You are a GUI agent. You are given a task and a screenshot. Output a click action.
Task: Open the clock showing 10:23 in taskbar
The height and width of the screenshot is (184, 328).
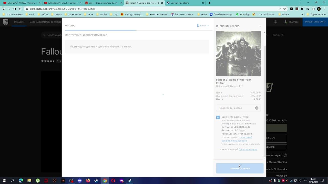tap(313, 181)
